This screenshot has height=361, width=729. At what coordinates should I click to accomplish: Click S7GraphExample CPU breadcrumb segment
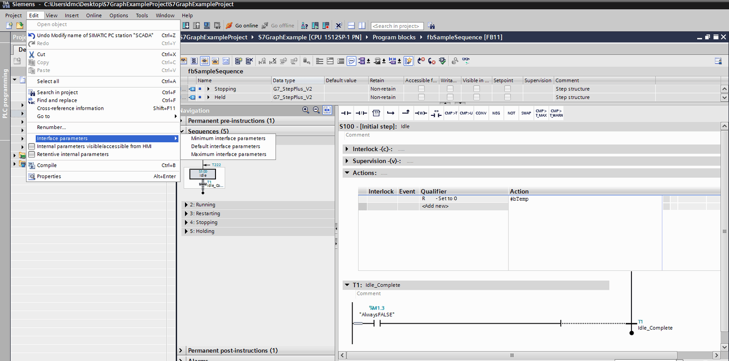(x=310, y=37)
